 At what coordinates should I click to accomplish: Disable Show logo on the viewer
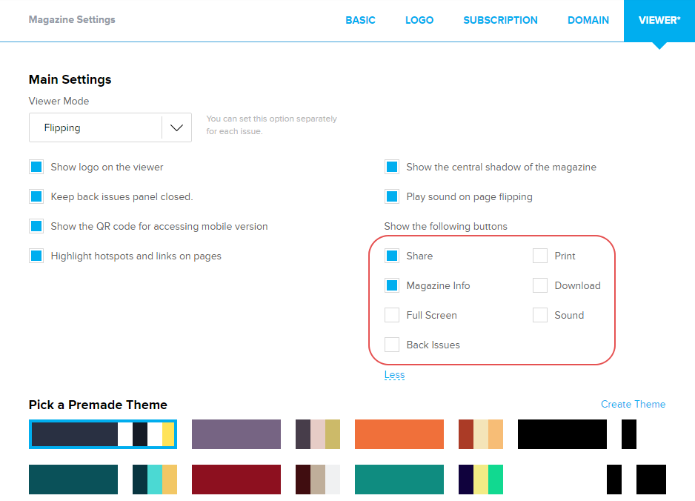coord(36,167)
